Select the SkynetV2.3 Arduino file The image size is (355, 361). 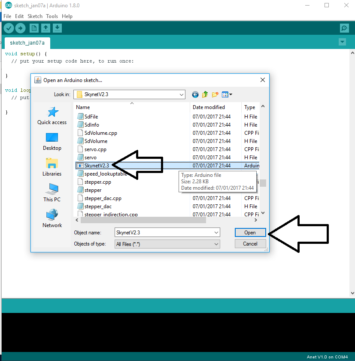pos(97,166)
